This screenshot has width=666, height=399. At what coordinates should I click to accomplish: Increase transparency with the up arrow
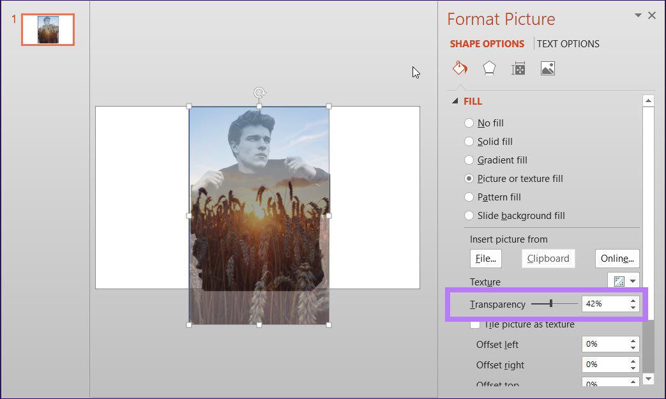click(x=633, y=301)
